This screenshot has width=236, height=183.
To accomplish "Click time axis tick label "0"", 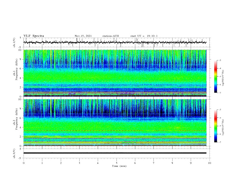I will 24,163.
